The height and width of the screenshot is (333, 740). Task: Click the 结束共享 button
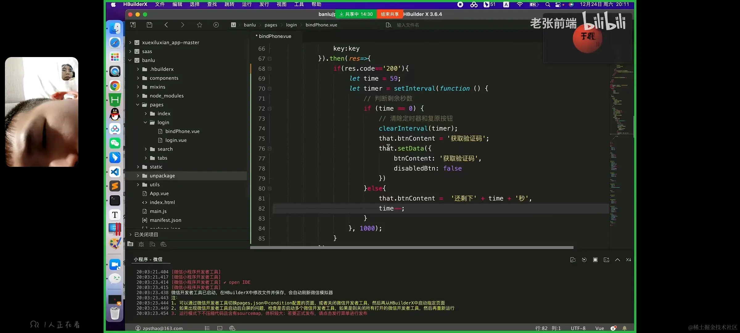click(x=389, y=14)
